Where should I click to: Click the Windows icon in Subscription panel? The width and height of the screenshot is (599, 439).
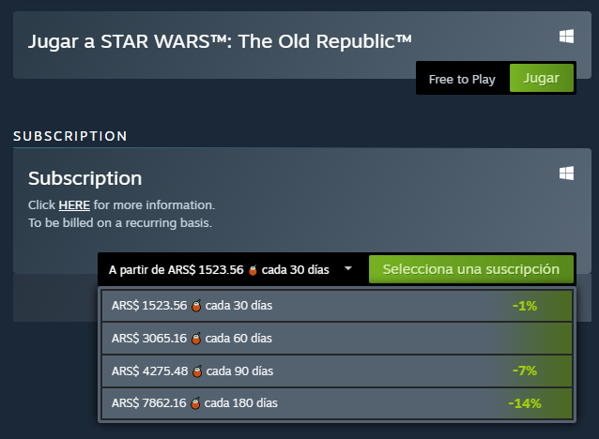point(566,173)
